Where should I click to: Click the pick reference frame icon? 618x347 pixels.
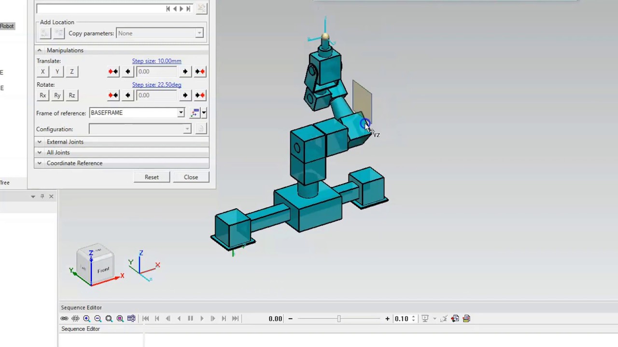pos(195,113)
